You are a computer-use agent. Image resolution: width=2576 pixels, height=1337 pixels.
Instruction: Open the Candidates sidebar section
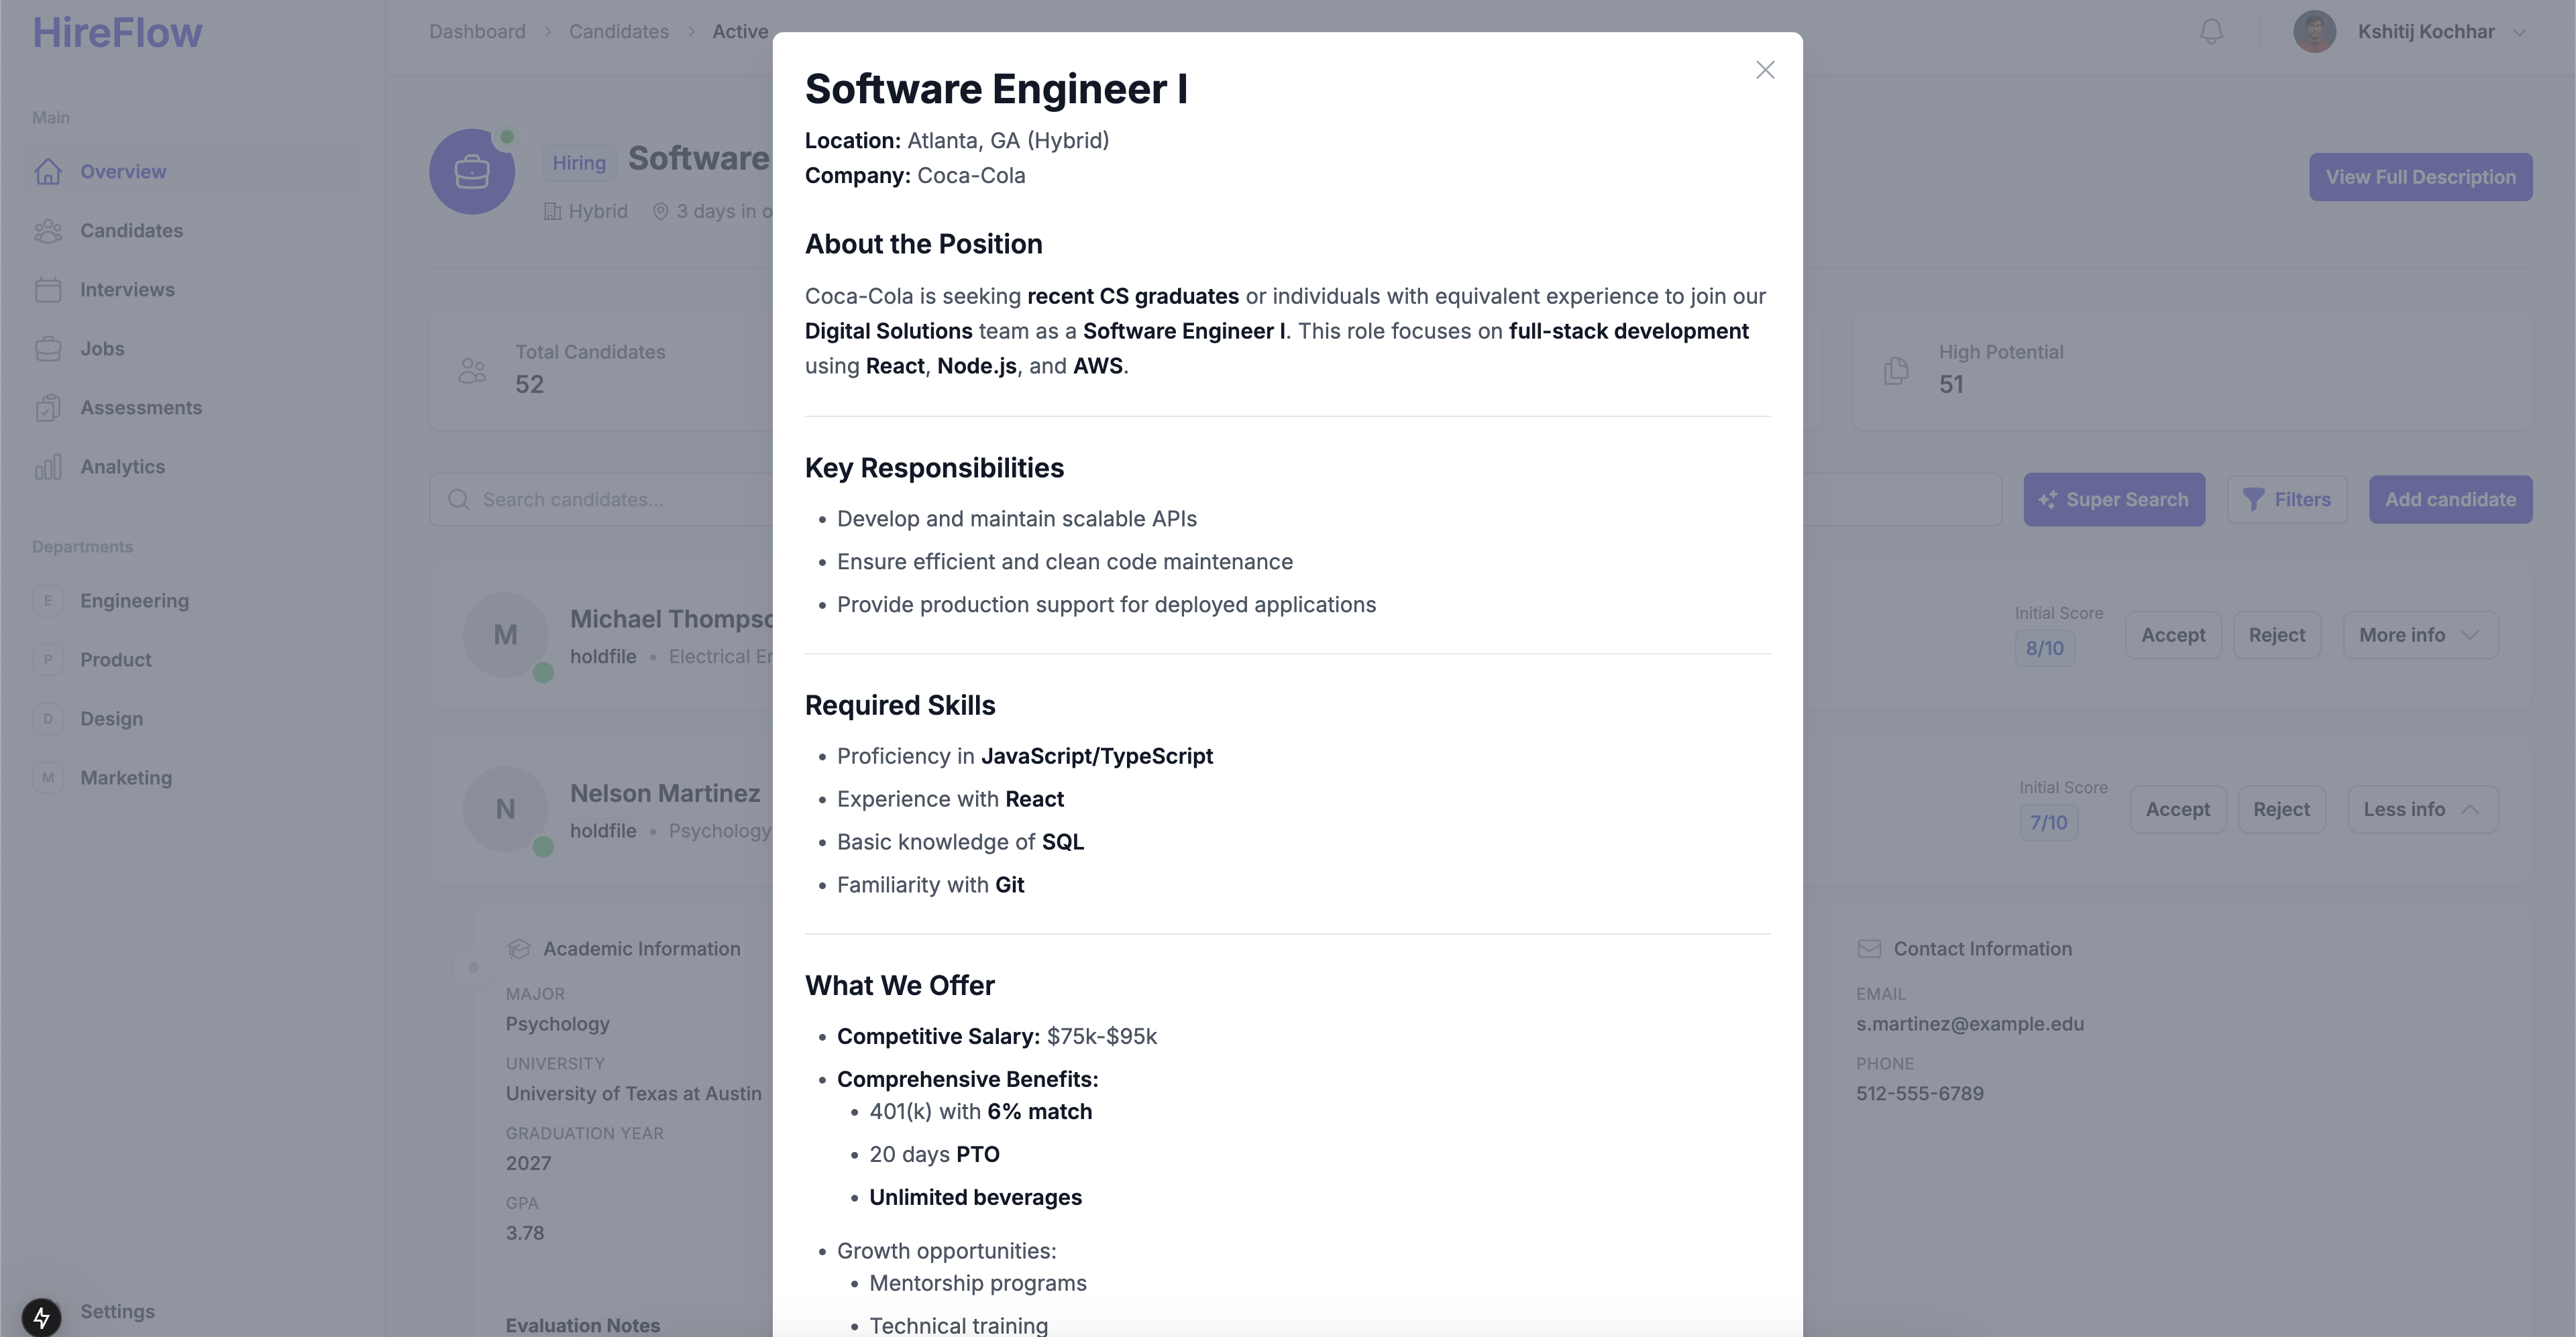point(131,231)
